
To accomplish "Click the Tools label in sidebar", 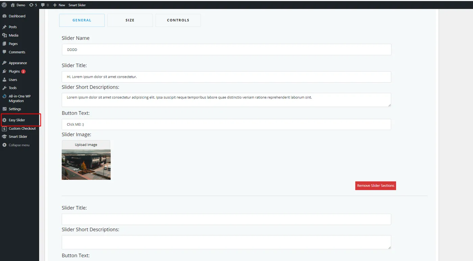I will tap(13, 88).
